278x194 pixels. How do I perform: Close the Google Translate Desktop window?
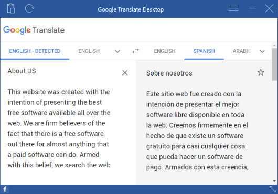(x=269, y=8)
